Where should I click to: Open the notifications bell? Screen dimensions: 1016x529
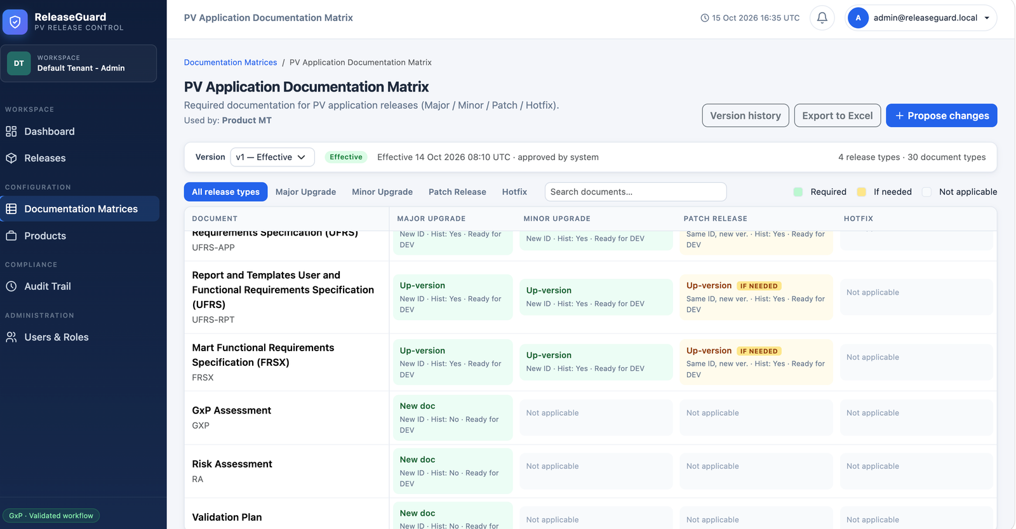[x=822, y=18]
